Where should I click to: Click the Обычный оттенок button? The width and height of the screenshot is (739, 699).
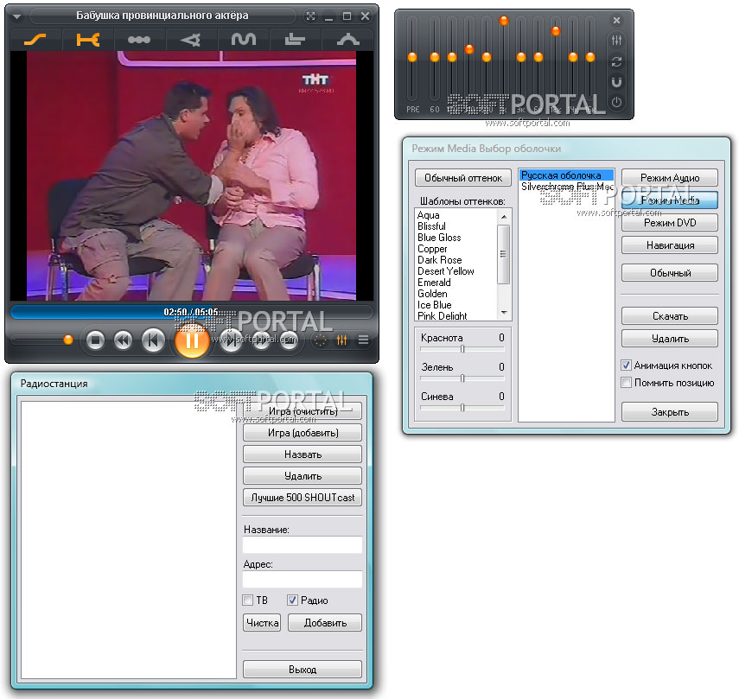462,178
